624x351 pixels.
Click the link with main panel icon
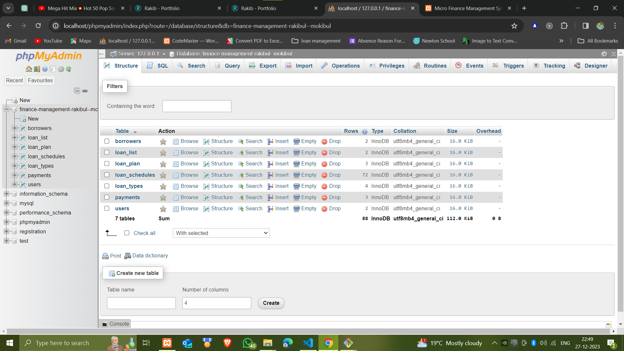click(85, 91)
